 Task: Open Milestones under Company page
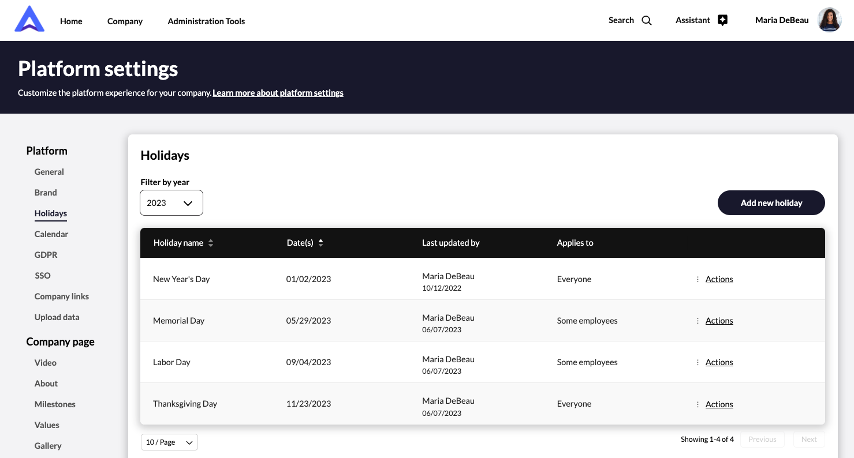tap(55, 404)
